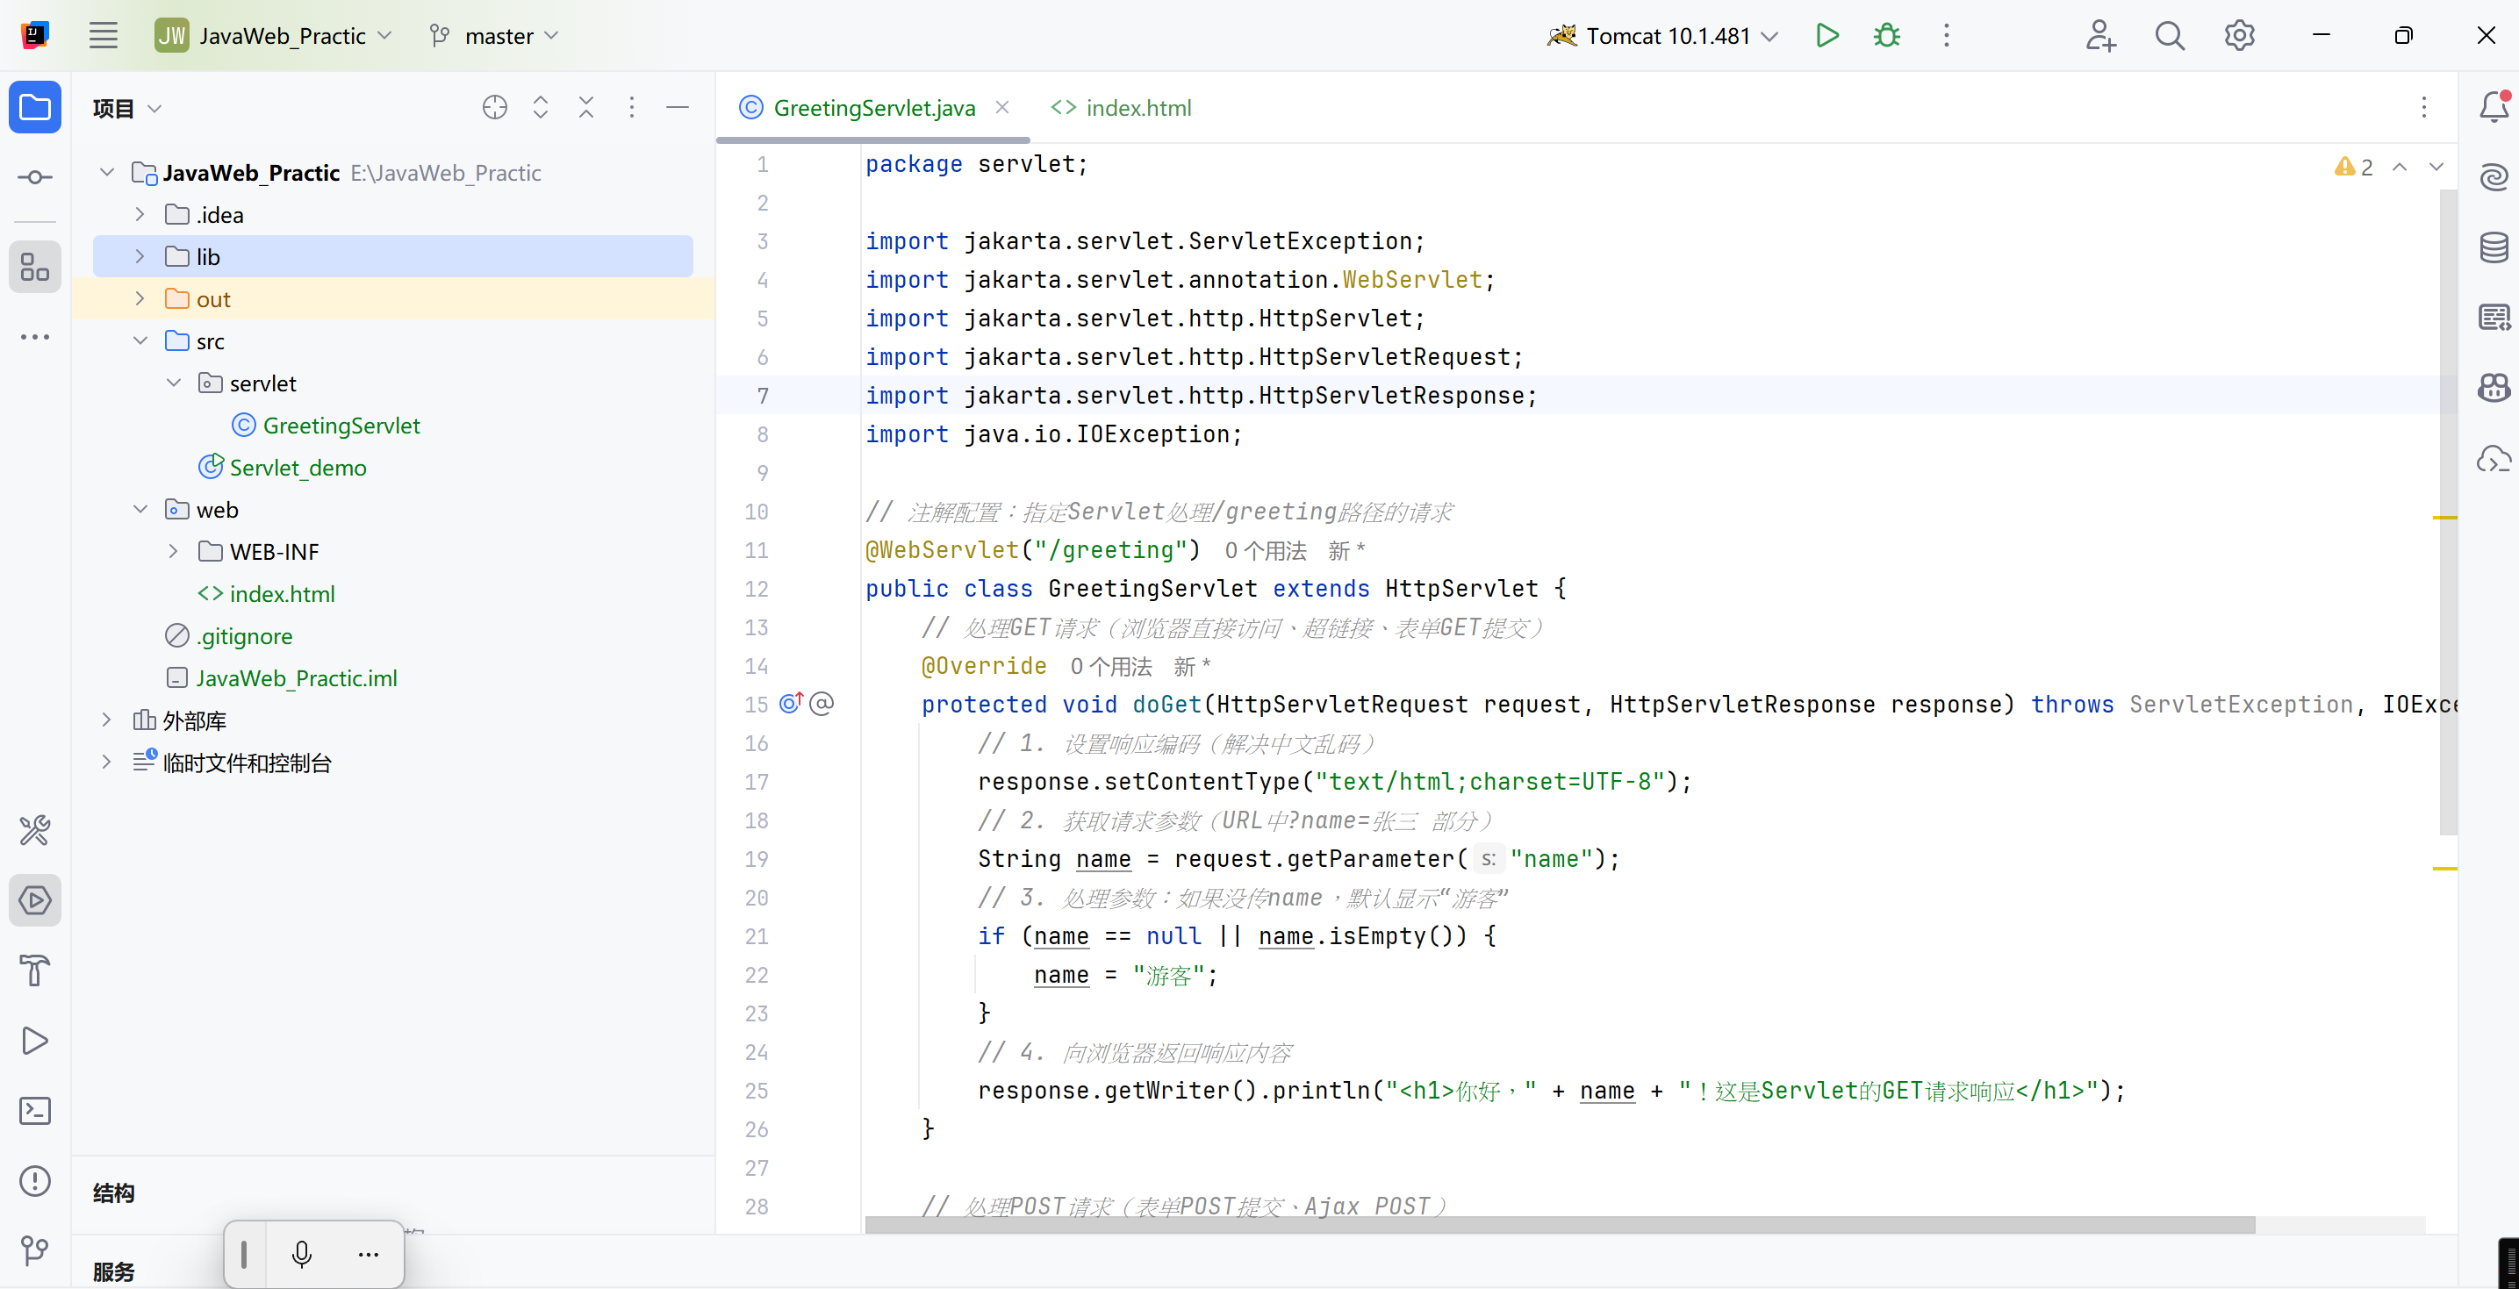Screen dimensions: 2519x1289
Task: Open the Commit tool window icon
Action: coord(35,177)
